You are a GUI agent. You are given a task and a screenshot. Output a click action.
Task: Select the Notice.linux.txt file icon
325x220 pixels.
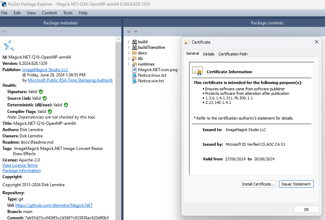[135, 75]
